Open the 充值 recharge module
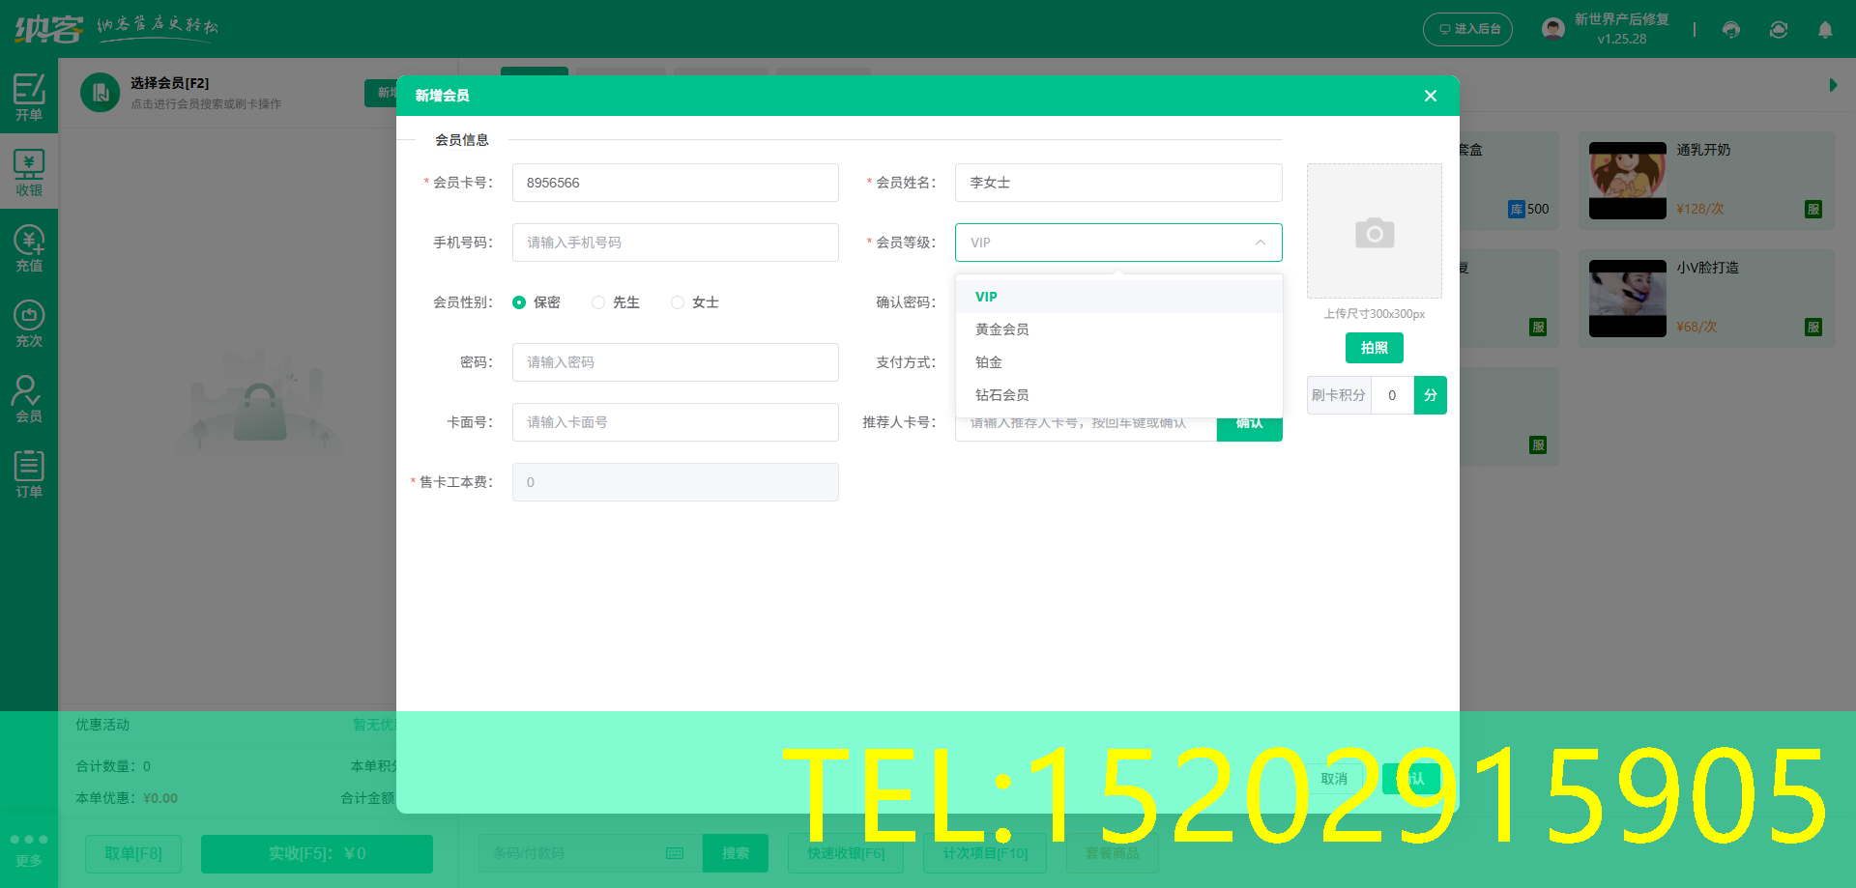1856x888 pixels. (29, 246)
